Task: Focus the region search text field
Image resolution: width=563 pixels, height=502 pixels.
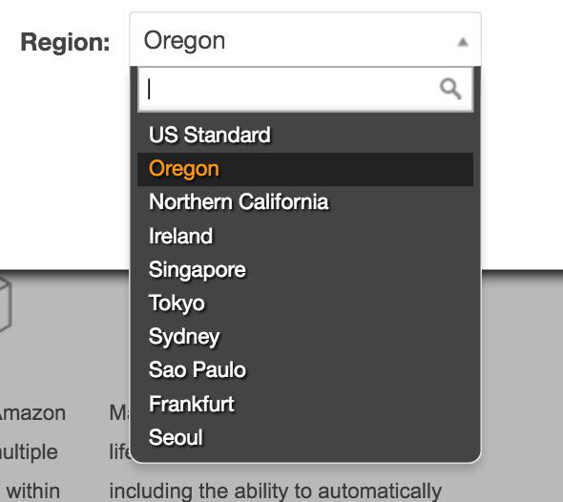Action: (x=305, y=90)
